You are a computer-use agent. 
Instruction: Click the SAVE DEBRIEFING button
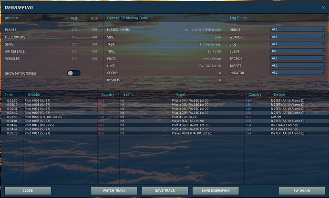tap(216, 190)
